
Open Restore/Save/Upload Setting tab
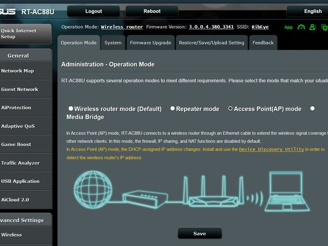coord(211,43)
